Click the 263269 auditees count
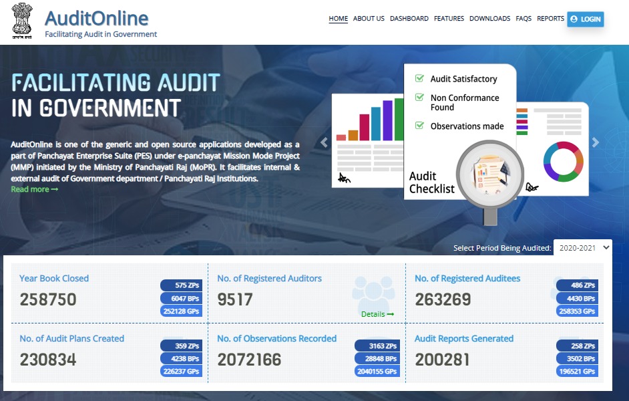Image resolution: width=629 pixels, height=401 pixels. click(443, 299)
